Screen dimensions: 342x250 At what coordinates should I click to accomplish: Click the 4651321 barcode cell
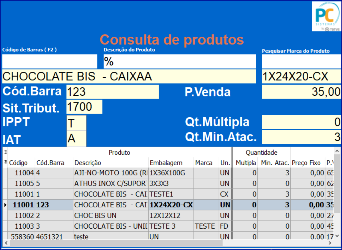coord(54,236)
